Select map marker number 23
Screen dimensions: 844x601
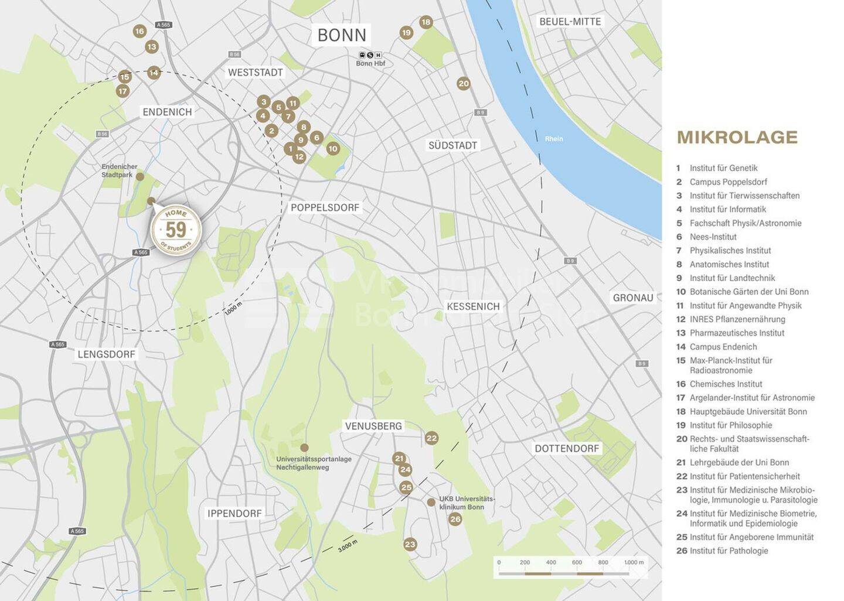click(x=410, y=544)
